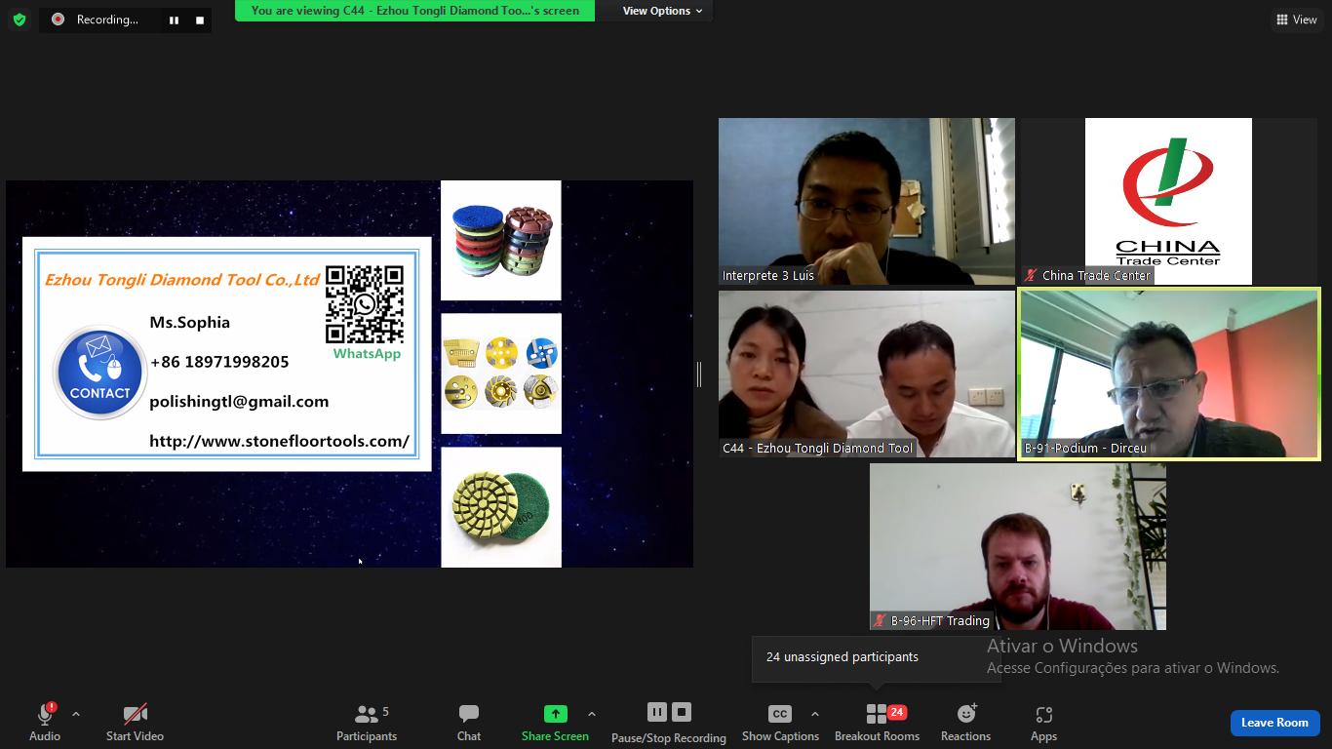Toggle Show Captions CC icon

click(x=780, y=714)
